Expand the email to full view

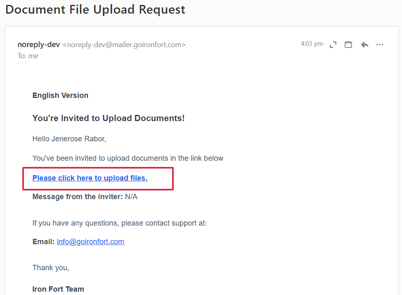333,45
